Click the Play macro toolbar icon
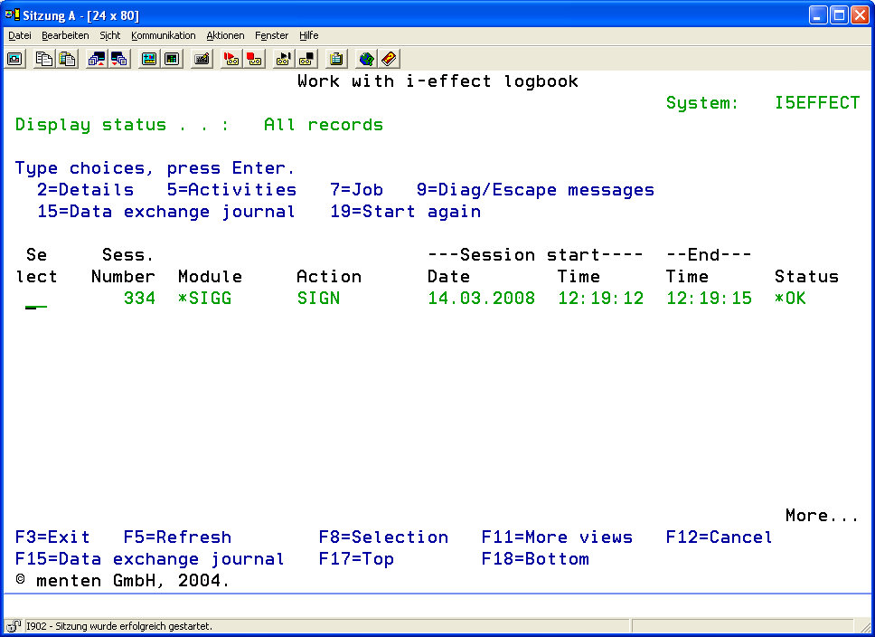 tap(284, 59)
